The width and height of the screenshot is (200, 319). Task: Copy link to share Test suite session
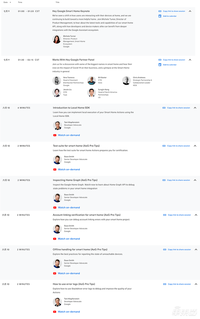tap(178, 146)
